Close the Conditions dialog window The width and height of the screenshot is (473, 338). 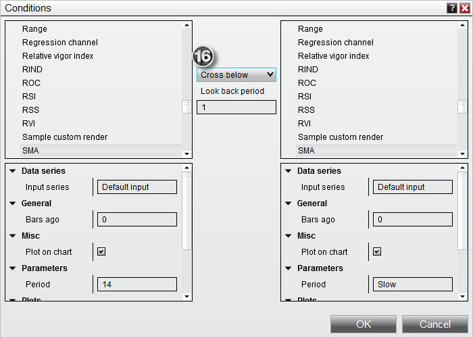464,8
